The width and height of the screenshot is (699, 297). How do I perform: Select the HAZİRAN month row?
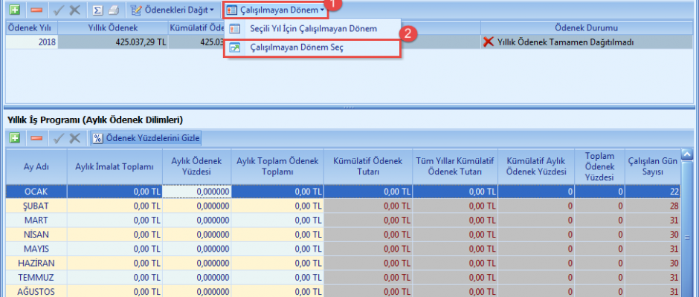pos(36,263)
